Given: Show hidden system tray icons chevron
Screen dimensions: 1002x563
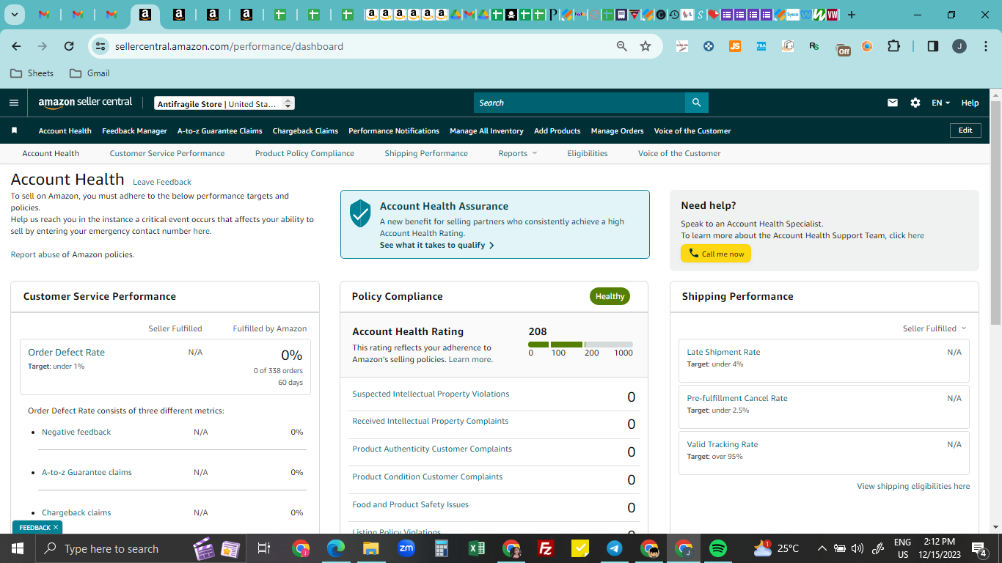Looking at the screenshot, I should [822, 548].
